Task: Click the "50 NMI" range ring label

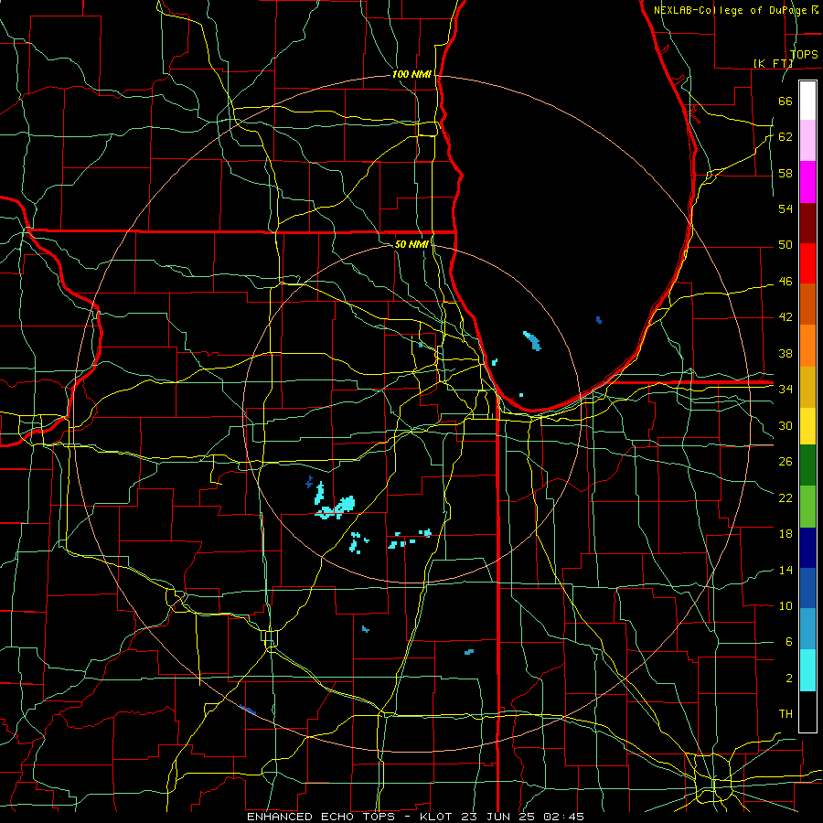Action: pyautogui.click(x=411, y=244)
